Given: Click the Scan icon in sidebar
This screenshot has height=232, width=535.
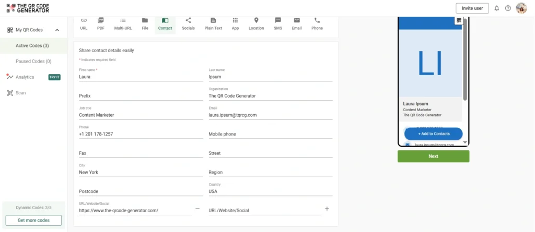Looking at the screenshot, I should pos(10,93).
